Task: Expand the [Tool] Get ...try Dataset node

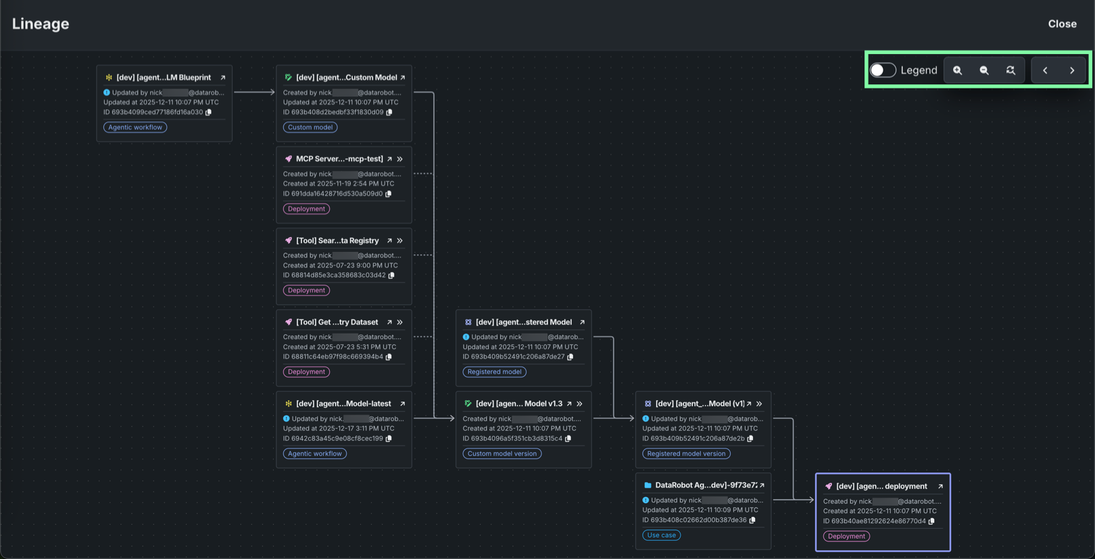Action: tap(400, 323)
